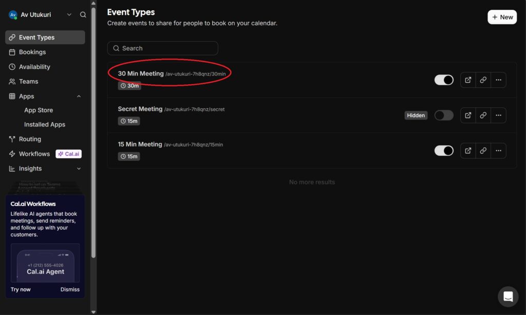The height and width of the screenshot is (315, 526).
Task: Focus the event types Search field
Action: [x=162, y=48]
